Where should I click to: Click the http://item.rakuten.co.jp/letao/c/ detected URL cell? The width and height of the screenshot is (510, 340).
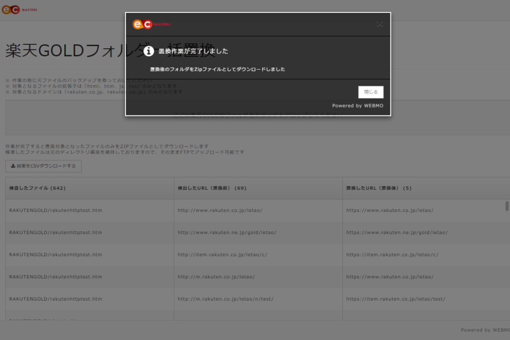click(x=222, y=254)
